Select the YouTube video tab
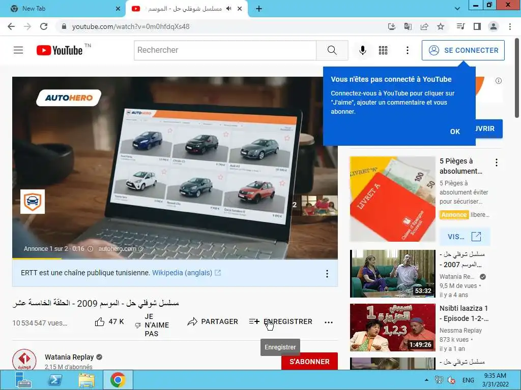Viewport: 521px width, 390px height. [184, 9]
